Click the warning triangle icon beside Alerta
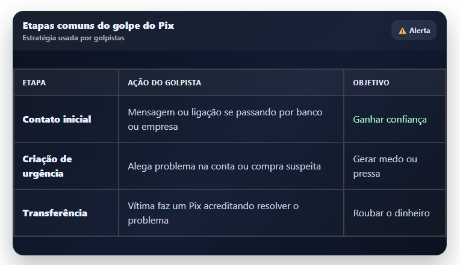Image resolution: width=460 pixels, height=265 pixels. pos(402,31)
